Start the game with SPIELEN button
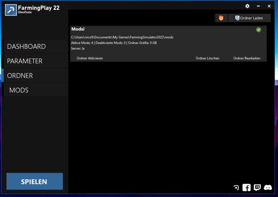The height and width of the screenshot is (197, 278). coord(34,181)
